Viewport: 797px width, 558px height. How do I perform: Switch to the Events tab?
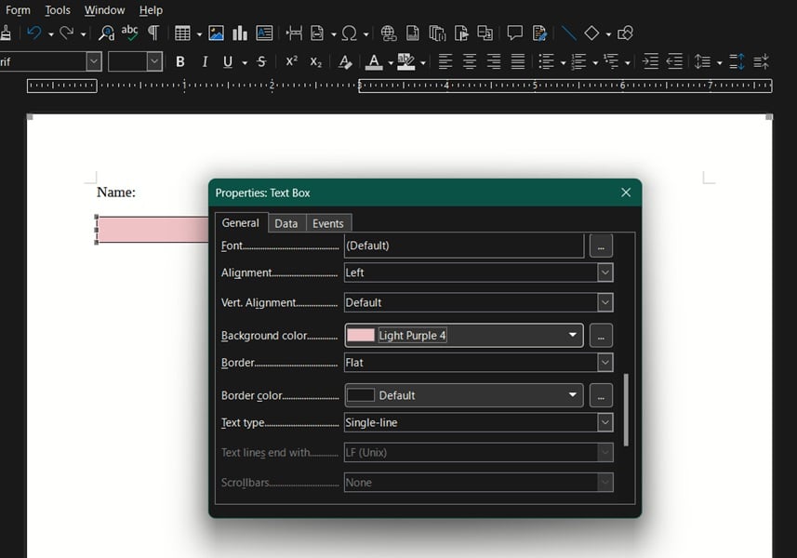tap(328, 223)
